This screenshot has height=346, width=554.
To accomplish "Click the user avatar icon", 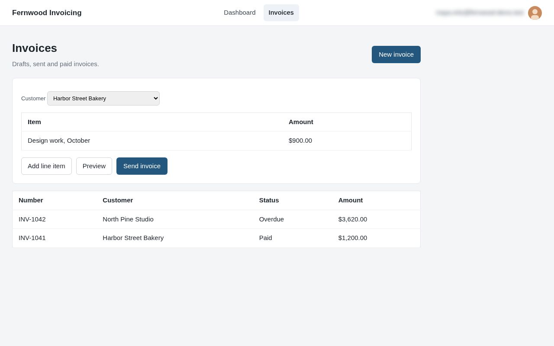I will pyautogui.click(x=535, y=13).
